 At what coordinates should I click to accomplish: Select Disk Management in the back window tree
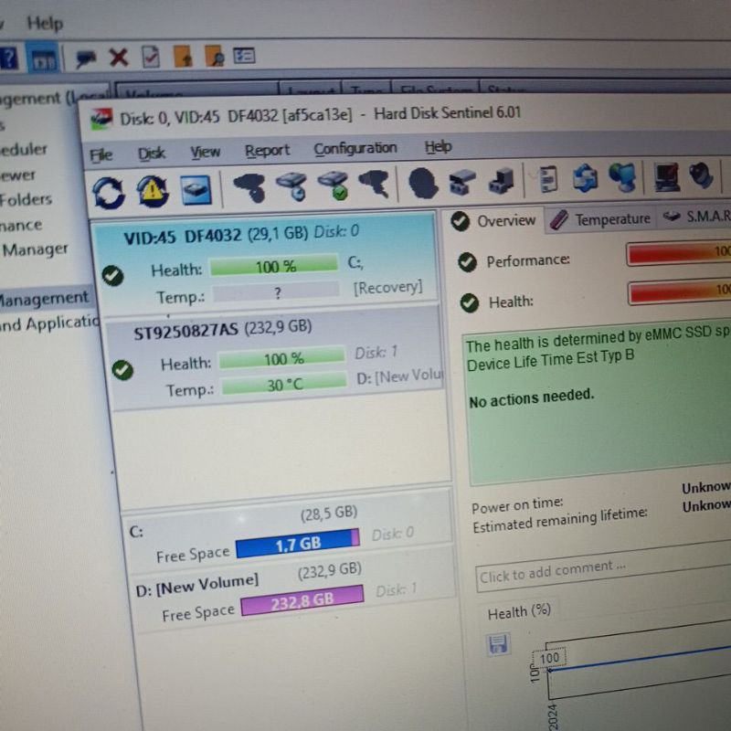point(43,299)
